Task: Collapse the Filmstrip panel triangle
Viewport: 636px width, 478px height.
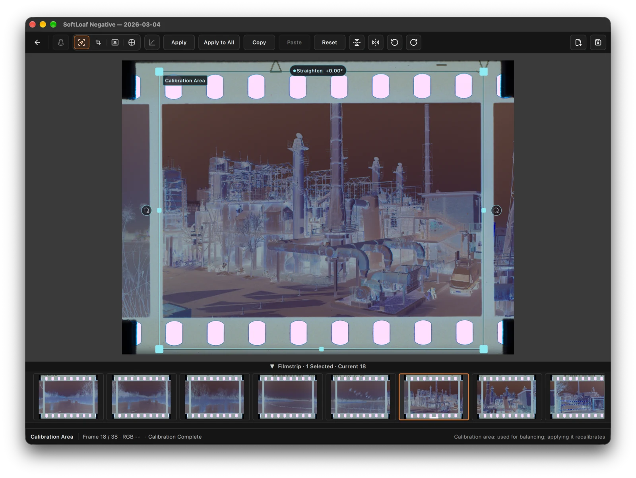Action: [272, 366]
